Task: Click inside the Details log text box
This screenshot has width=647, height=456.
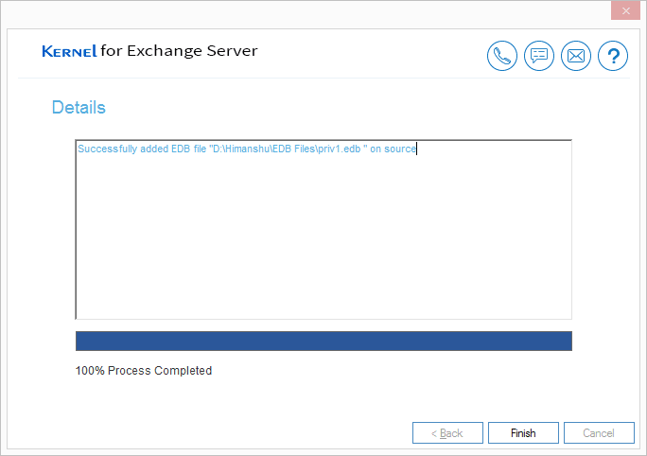Action: [x=323, y=230]
